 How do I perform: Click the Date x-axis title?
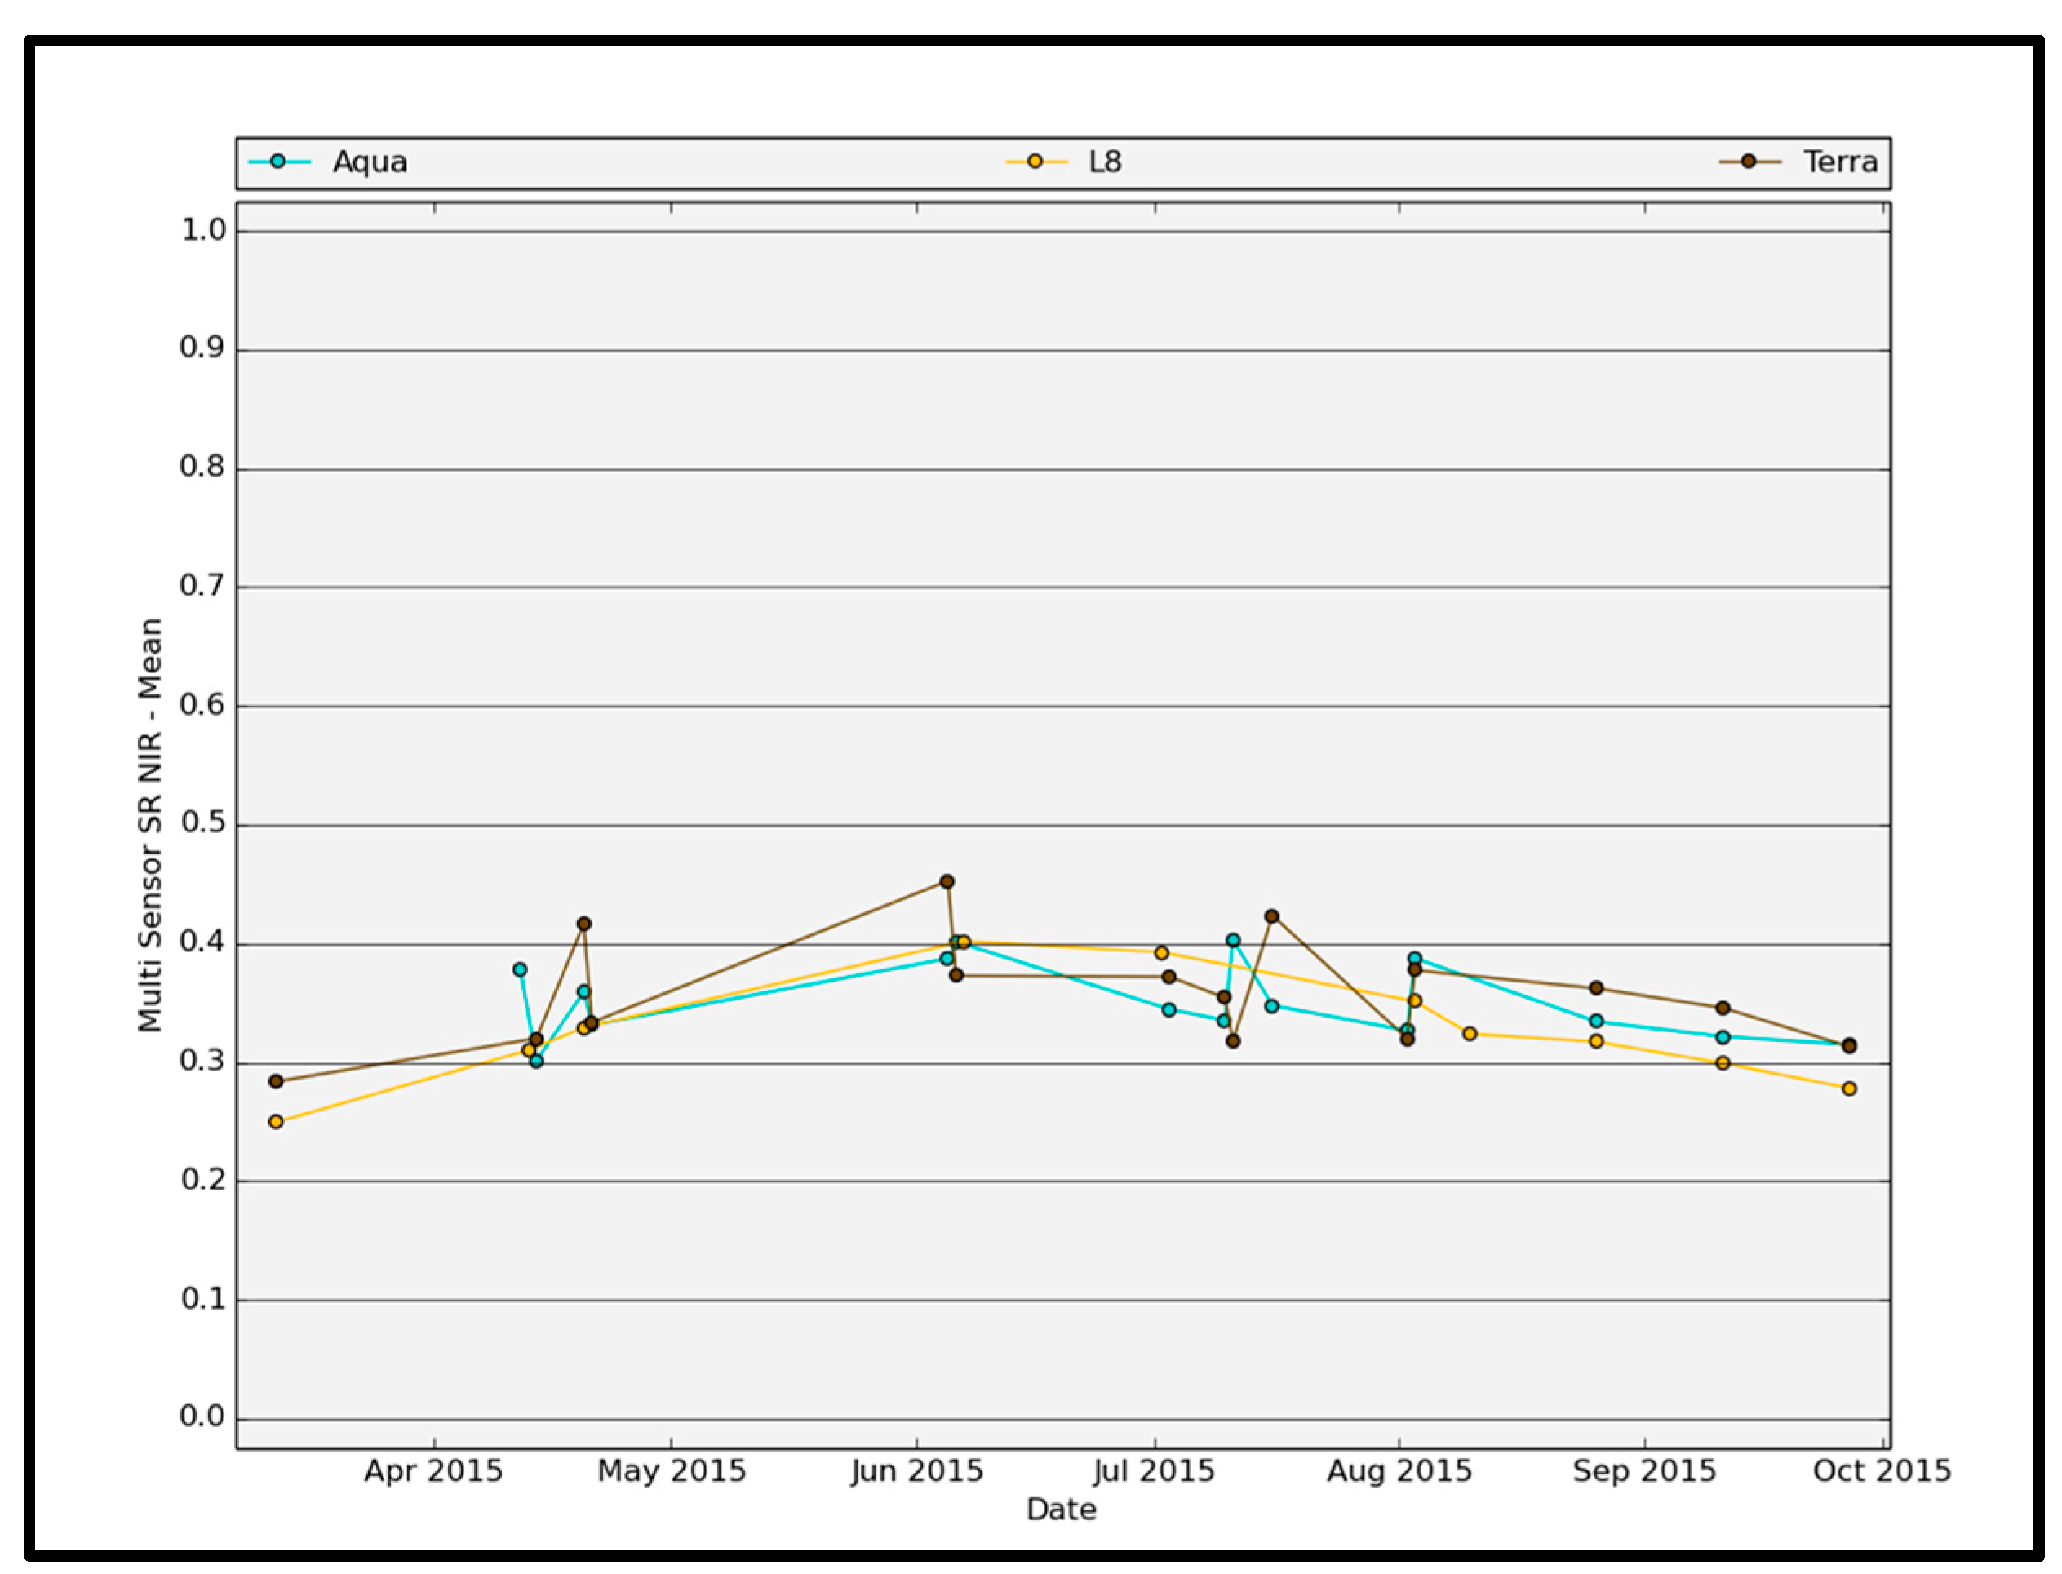tap(1061, 1510)
